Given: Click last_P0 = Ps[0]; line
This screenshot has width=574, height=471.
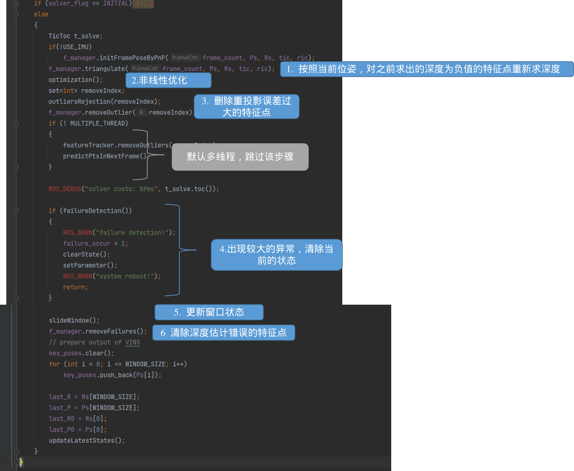Looking at the screenshot, I should pyautogui.click(x=78, y=430).
